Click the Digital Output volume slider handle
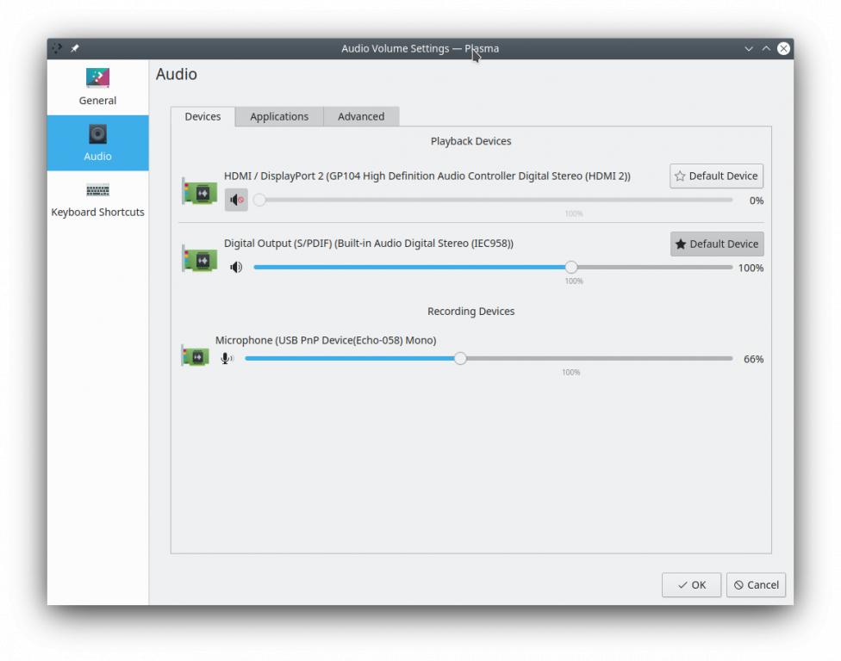The width and height of the screenshot is (841, 661). point(570,268)
